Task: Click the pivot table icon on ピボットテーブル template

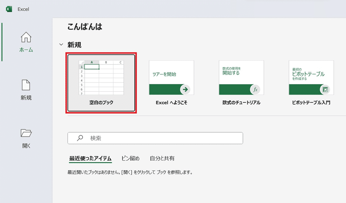Action: [325, 89]
